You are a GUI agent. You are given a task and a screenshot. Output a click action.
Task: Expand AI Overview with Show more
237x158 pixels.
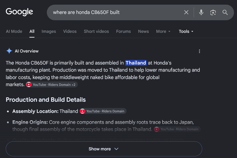click(x=104, y=149)
